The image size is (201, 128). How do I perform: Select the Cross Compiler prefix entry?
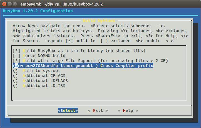click(x=83, y=66)
